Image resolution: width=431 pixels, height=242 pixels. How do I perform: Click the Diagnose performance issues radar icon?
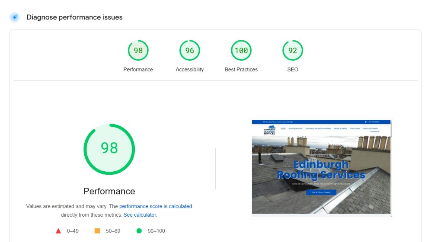pos(15,17)
